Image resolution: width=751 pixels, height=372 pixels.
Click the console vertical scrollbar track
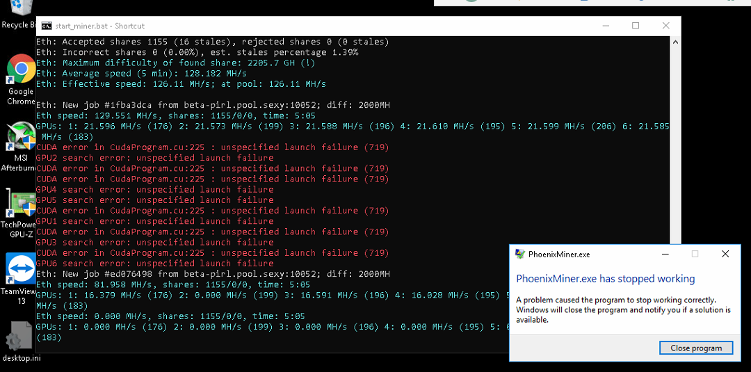(x=675, y=146)
